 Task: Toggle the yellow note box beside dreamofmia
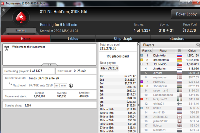pyautogui.click(x=142, y=60)
